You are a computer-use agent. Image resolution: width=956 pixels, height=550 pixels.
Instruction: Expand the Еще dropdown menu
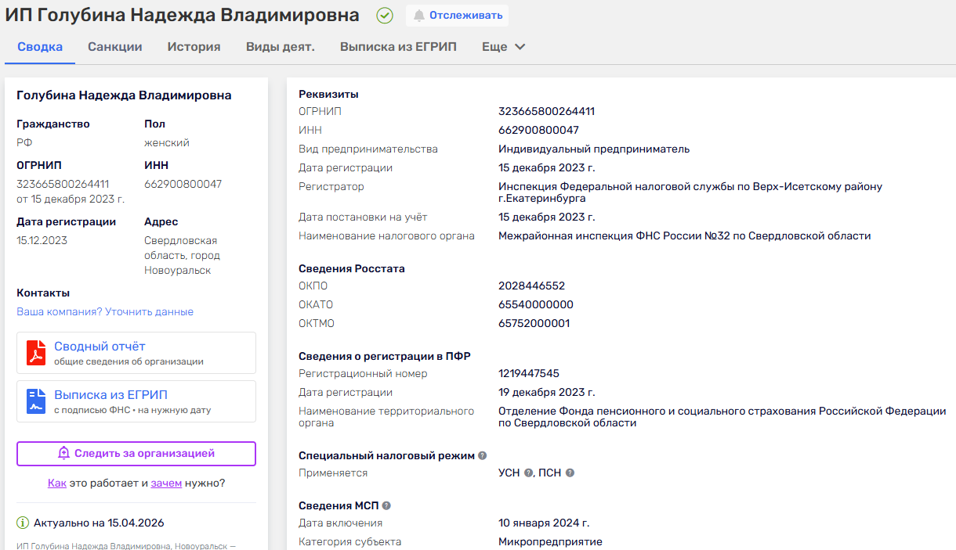[503, 47]
